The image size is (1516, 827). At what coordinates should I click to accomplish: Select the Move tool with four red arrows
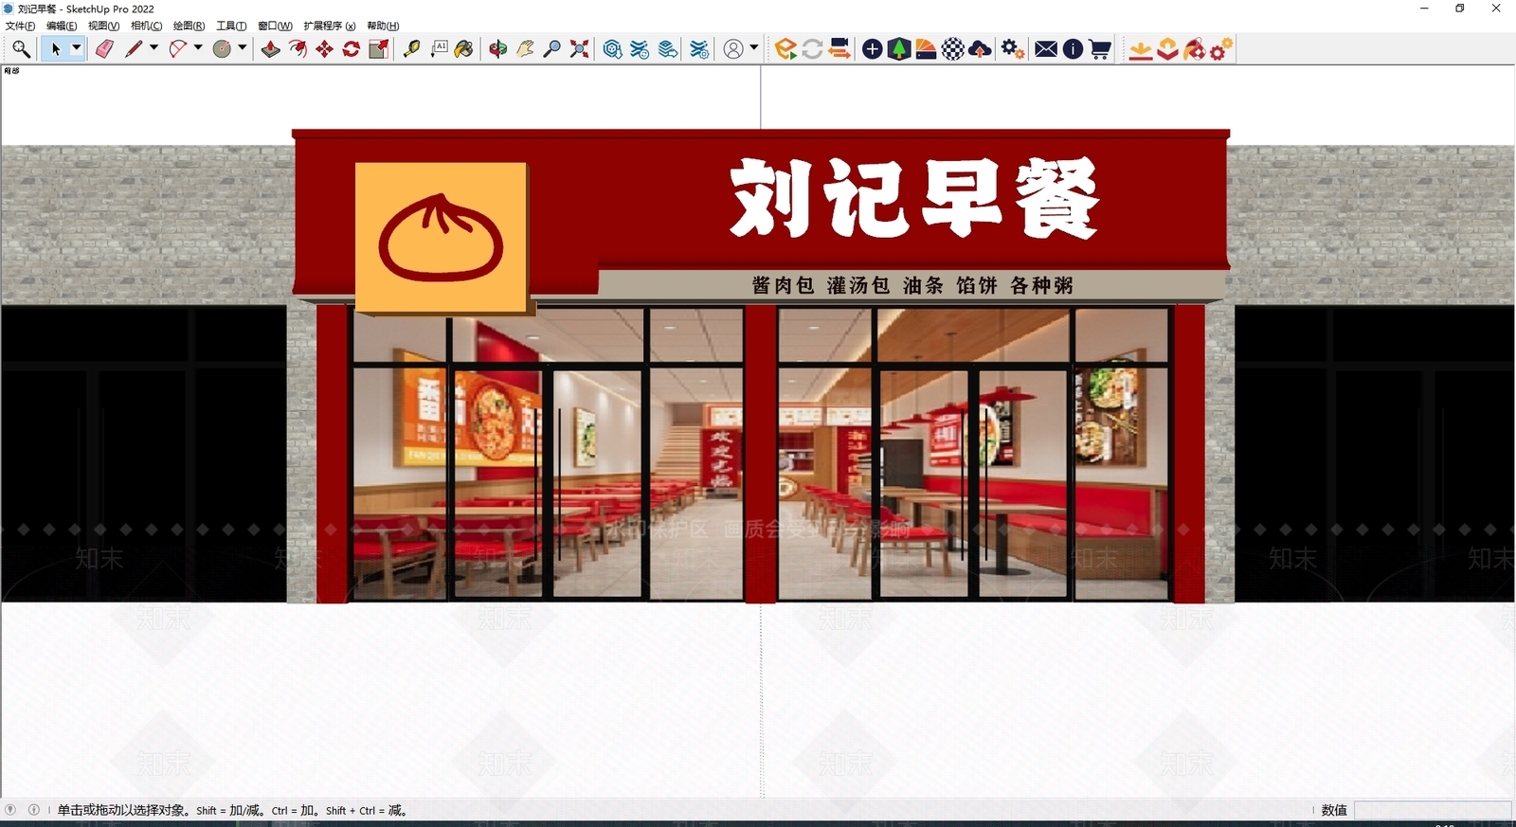click(x=324, y=49)
